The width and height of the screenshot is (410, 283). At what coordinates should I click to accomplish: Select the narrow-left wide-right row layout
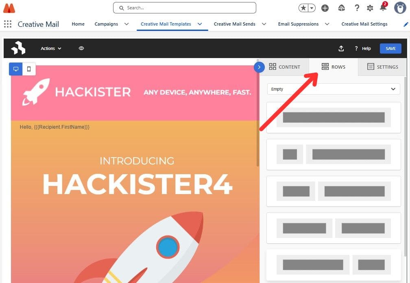(334, 154)
